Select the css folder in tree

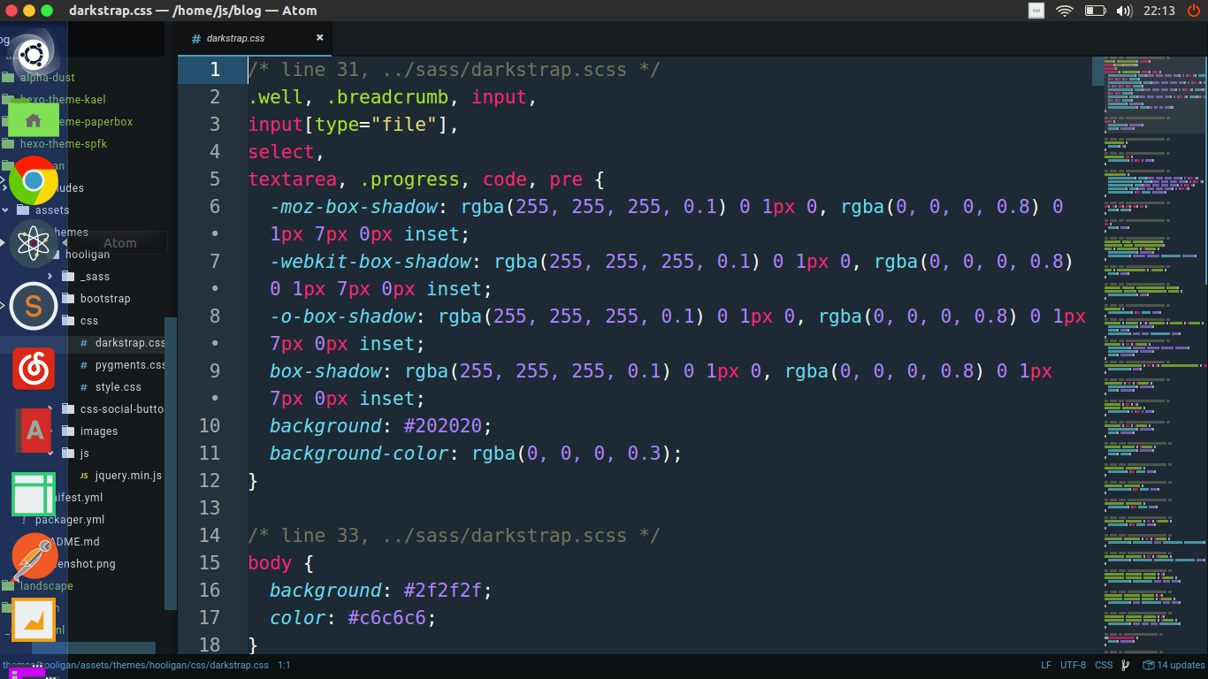pyautogui.click(x=89, y=321)
